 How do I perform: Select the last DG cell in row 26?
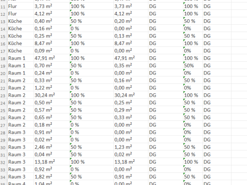pyautogui.click(x=217, y=117)
